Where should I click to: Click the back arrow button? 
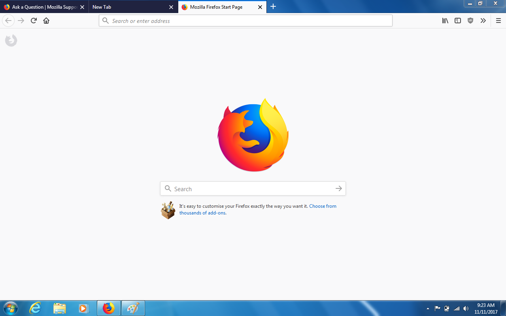[x=8, y=21]
